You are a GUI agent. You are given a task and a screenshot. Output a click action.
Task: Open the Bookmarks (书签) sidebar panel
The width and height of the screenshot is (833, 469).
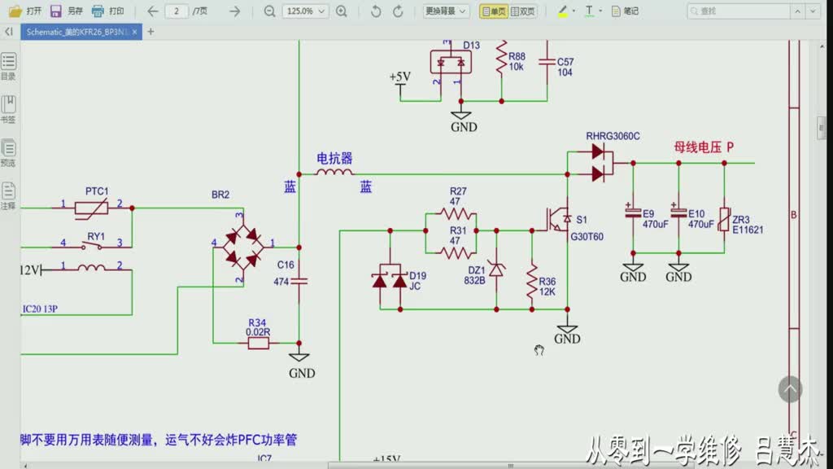[9, 106]
